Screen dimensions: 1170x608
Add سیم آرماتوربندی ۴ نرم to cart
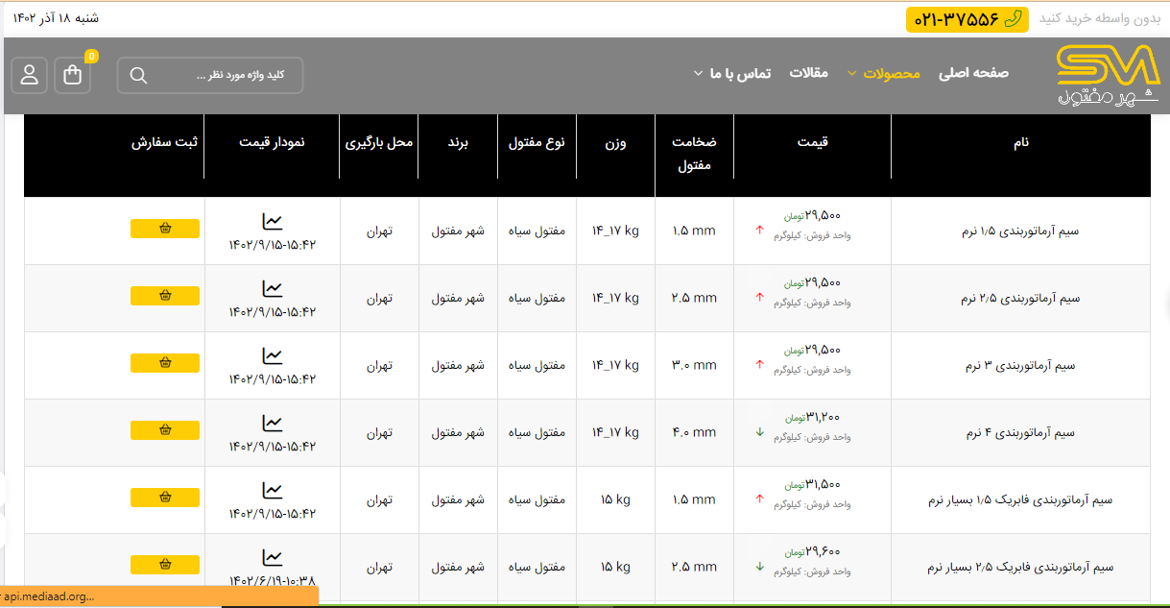tap(165, 430)
